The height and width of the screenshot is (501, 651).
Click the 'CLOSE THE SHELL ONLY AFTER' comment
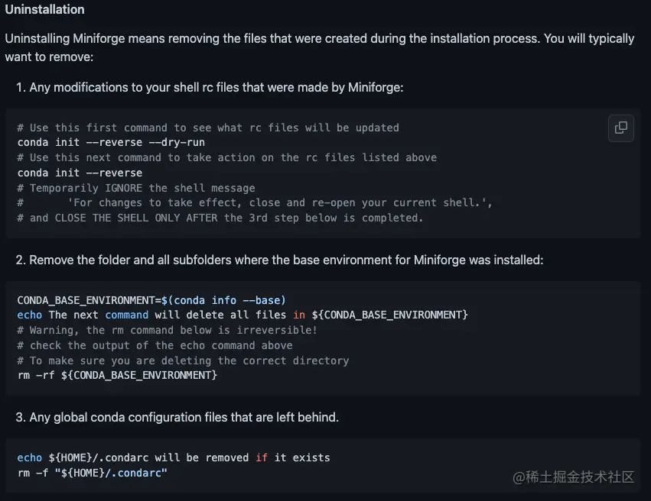[220, 218]
